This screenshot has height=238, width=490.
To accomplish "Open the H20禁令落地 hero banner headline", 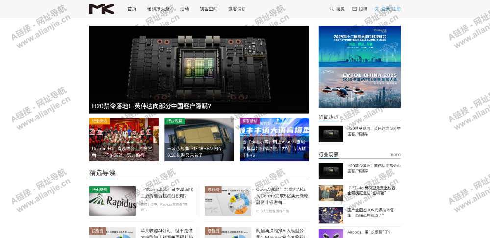I will tap(151, 106).
